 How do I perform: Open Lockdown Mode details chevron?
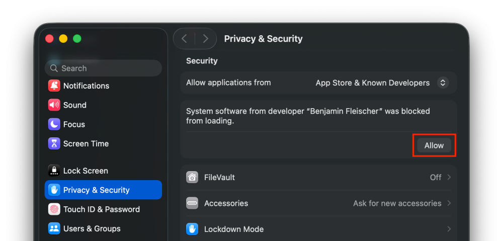(449, 229)
